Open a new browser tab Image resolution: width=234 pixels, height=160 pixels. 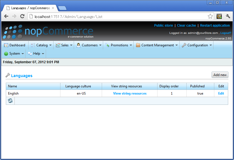[62, 8]
